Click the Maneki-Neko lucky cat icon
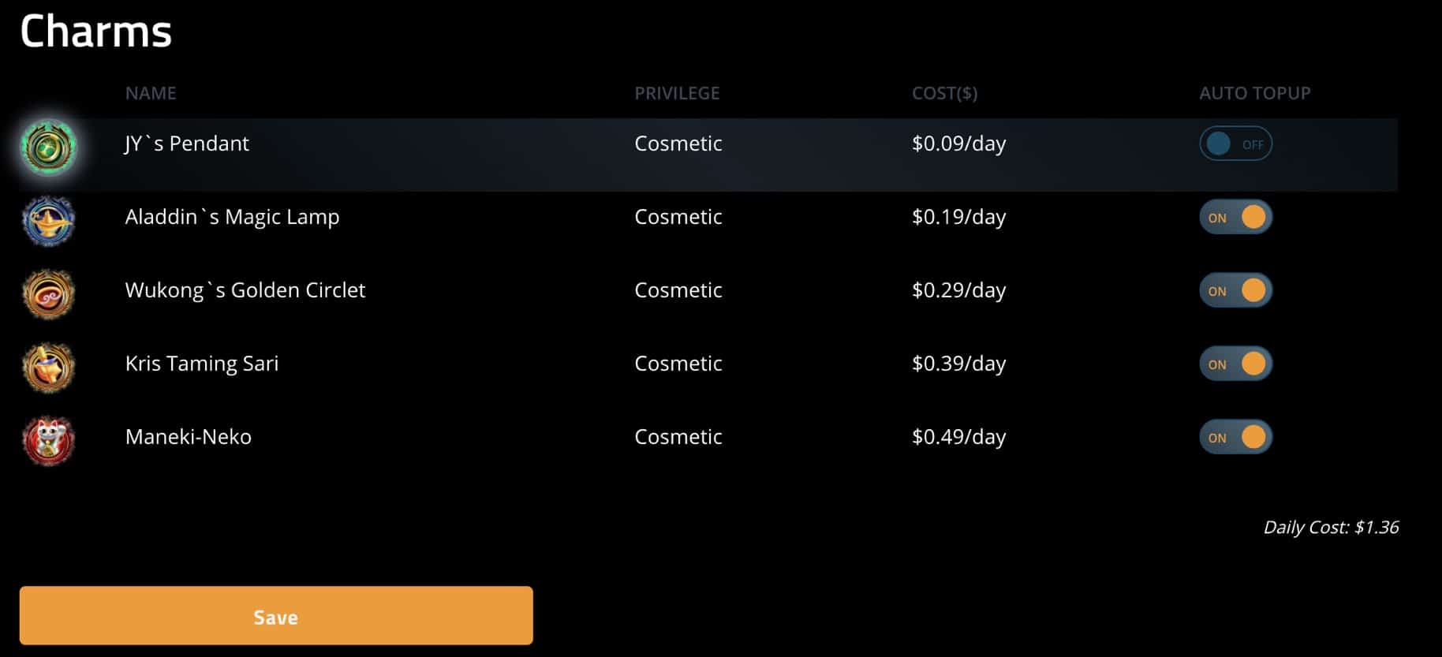Screen dimensions: 1442x657 [x=49, y=441]
